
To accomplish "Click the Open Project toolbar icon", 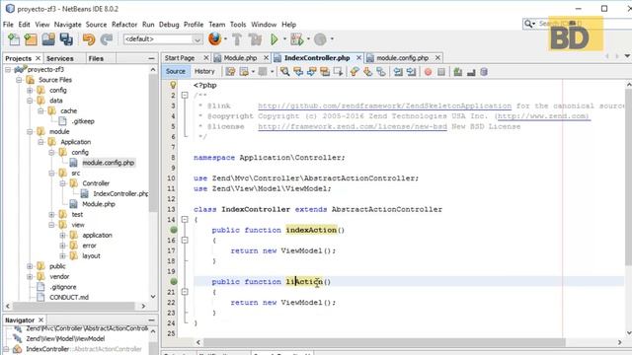I will pos(48,39).
